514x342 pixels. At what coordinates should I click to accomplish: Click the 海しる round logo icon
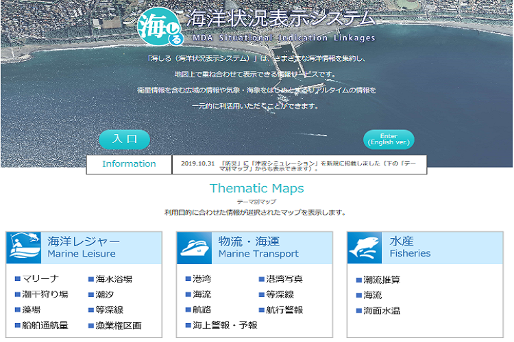click(x=160, y=27)
